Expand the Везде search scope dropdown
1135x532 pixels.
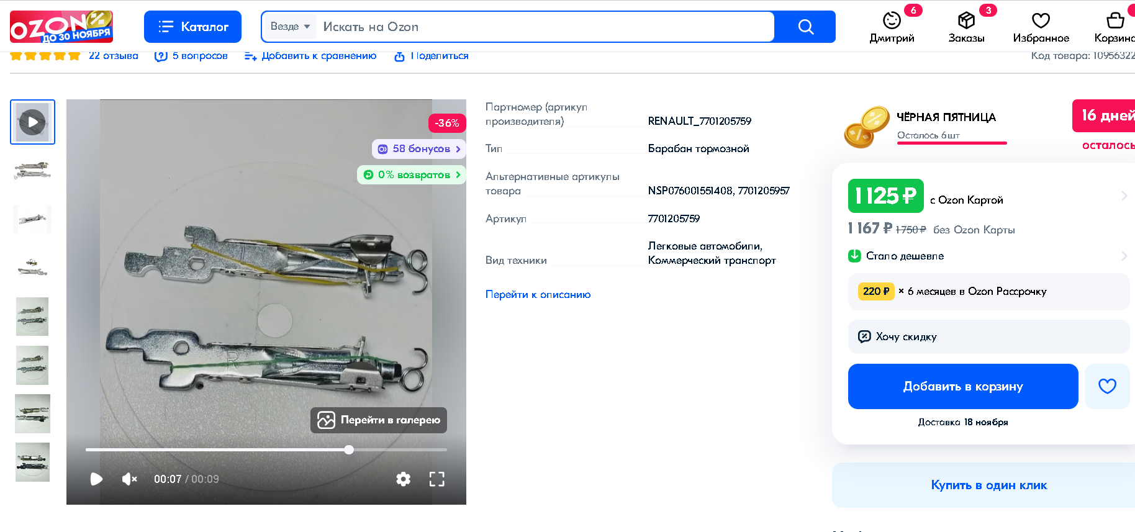pyautogui.click(x=290, y=27)
